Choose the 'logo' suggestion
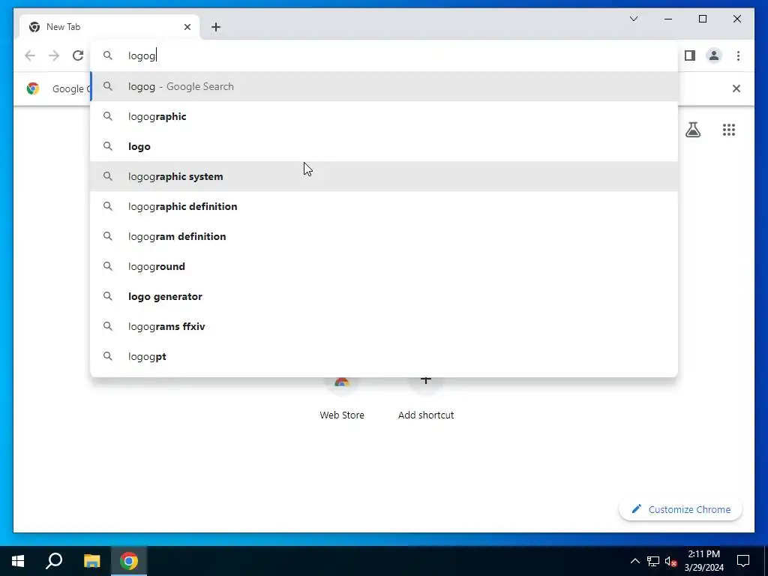768x576 pixels. (x=384, y=146)
